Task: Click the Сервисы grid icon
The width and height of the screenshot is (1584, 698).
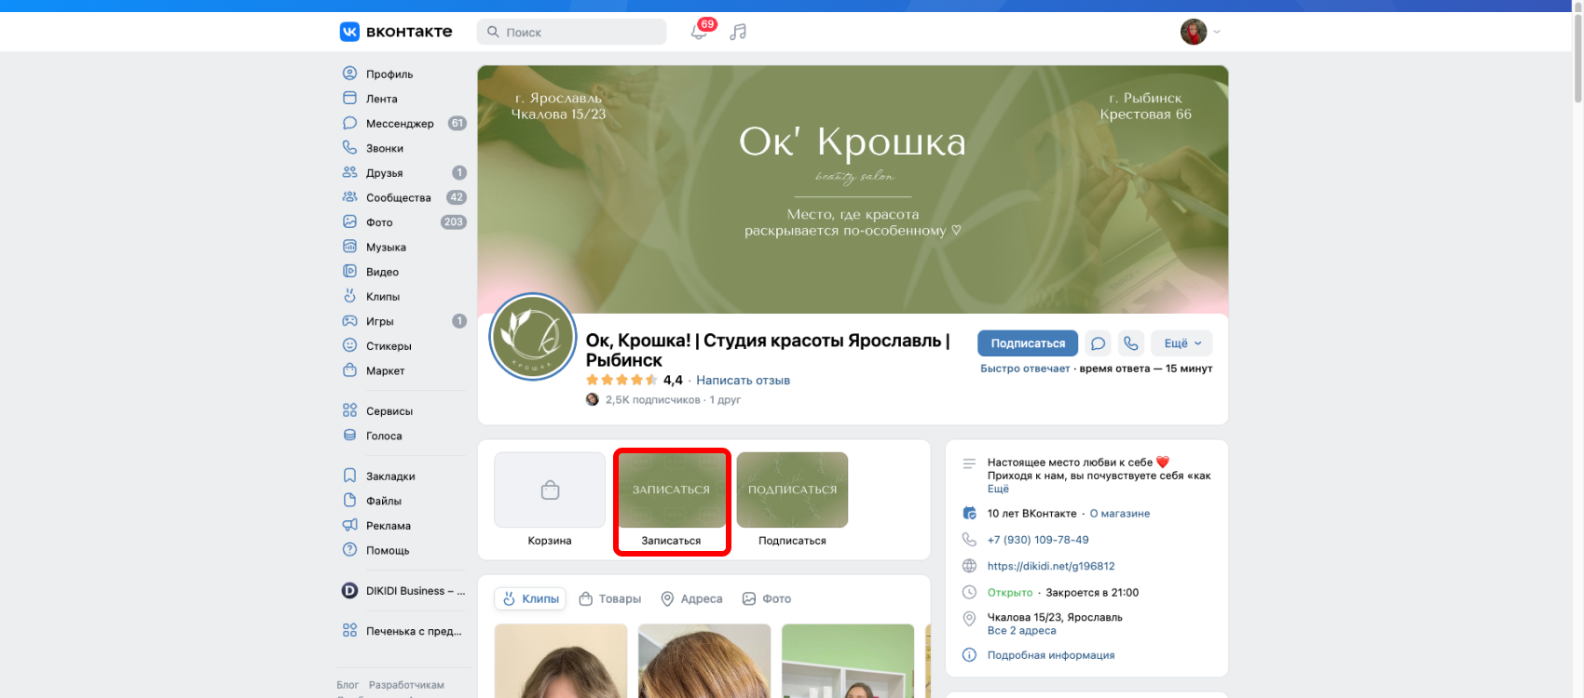Action: (x=349, y=410)
